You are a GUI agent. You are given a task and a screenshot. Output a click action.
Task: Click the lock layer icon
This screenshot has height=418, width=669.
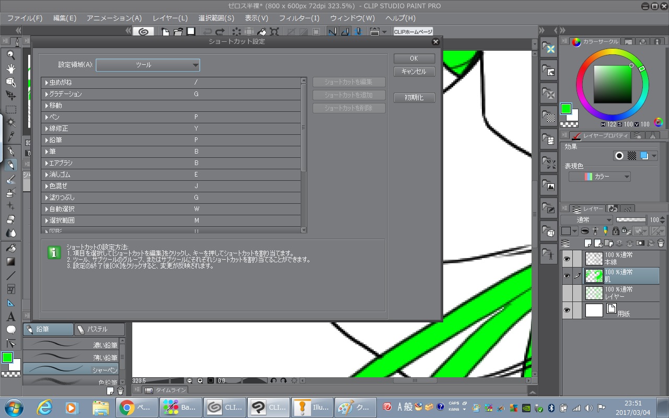pyautogui.click(x=616, y=230)
